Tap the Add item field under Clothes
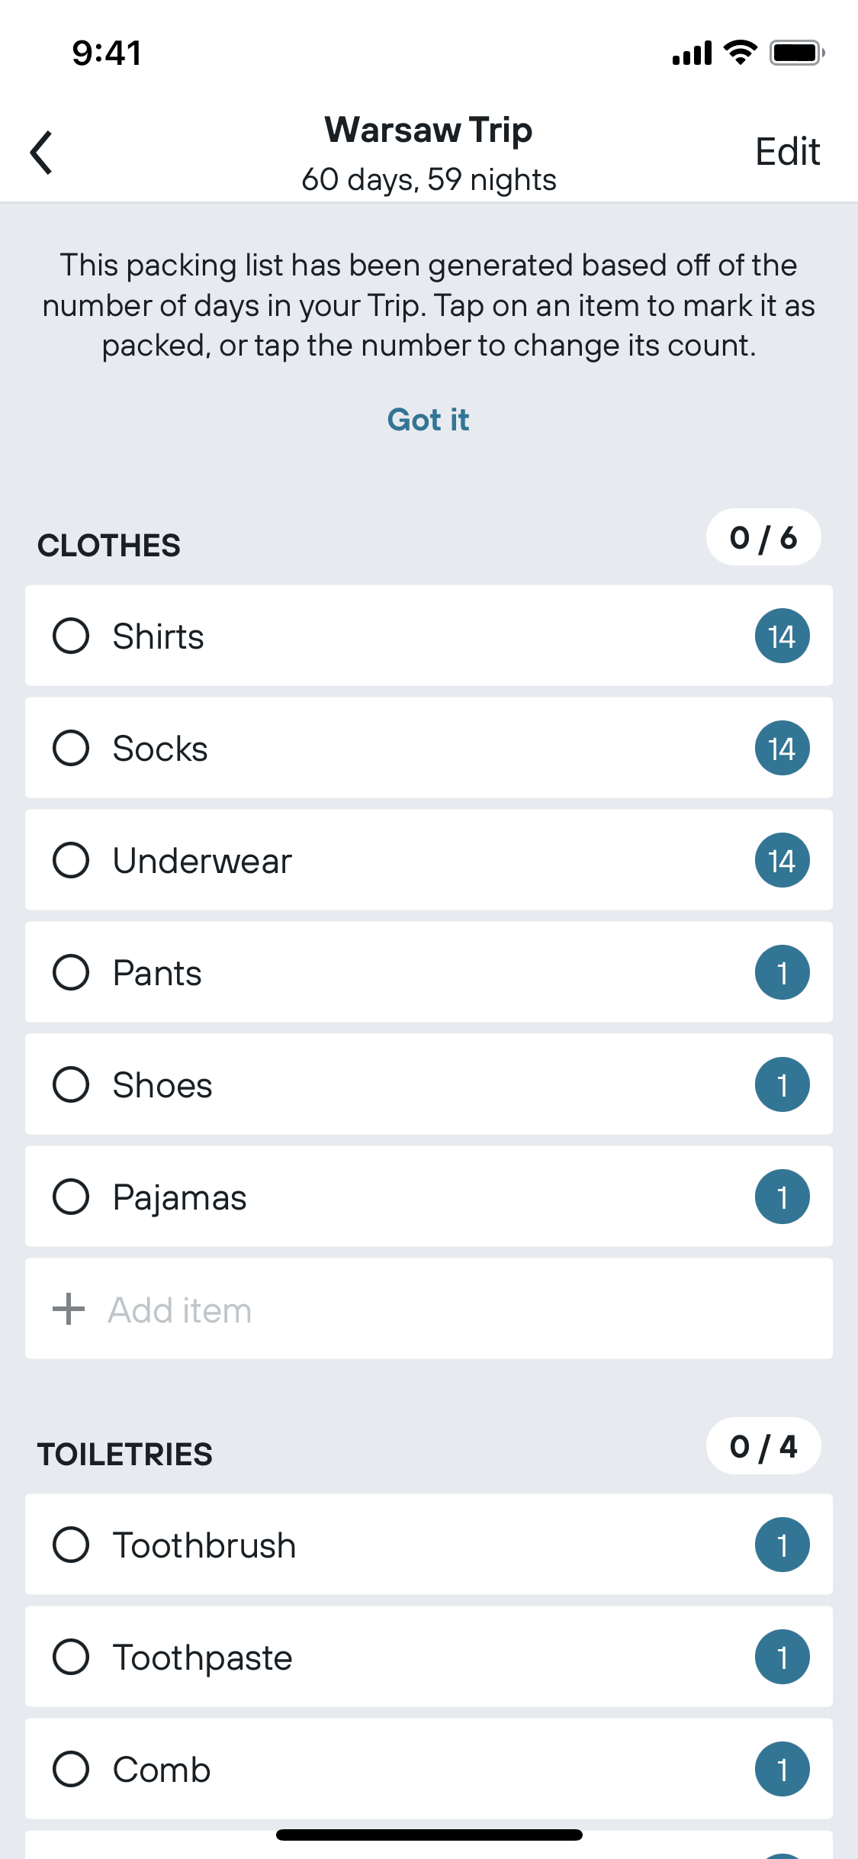The width and height of the screenshot is (858, 1859). pyautogui.click(x=429, y=1309)
